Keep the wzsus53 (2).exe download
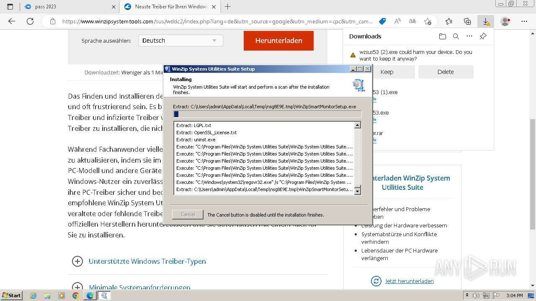This screenshot has width=536, height=301. pos(387,72)
